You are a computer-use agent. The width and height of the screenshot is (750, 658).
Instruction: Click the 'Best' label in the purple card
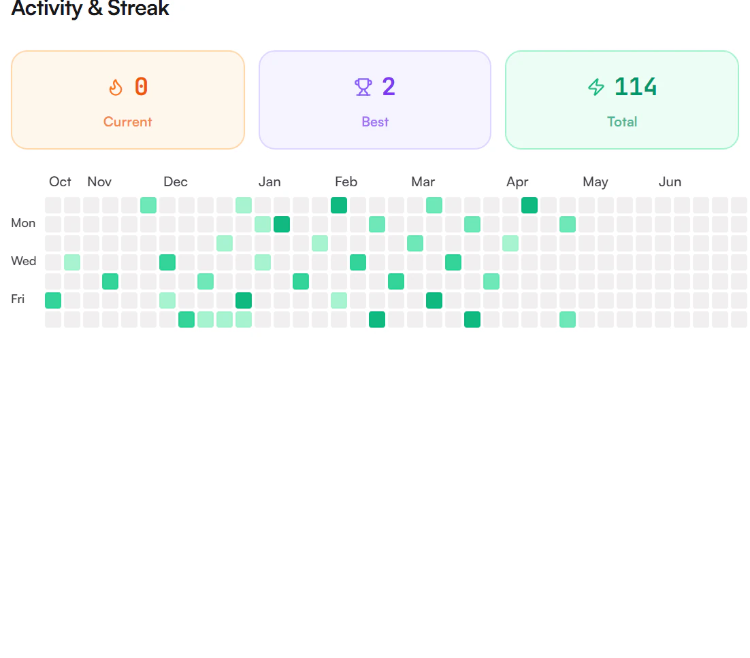[375, 122]
